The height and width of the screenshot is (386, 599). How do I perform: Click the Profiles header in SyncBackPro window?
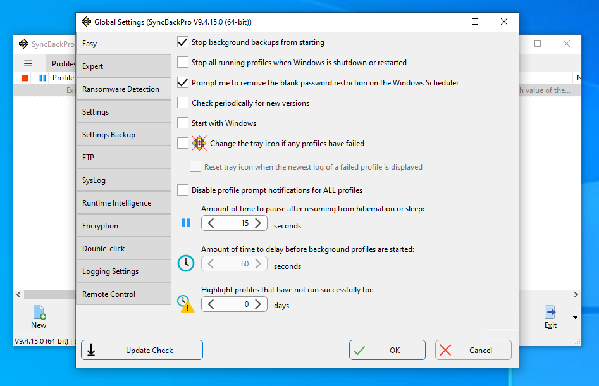pyautogui.click(x=61, y=63)
